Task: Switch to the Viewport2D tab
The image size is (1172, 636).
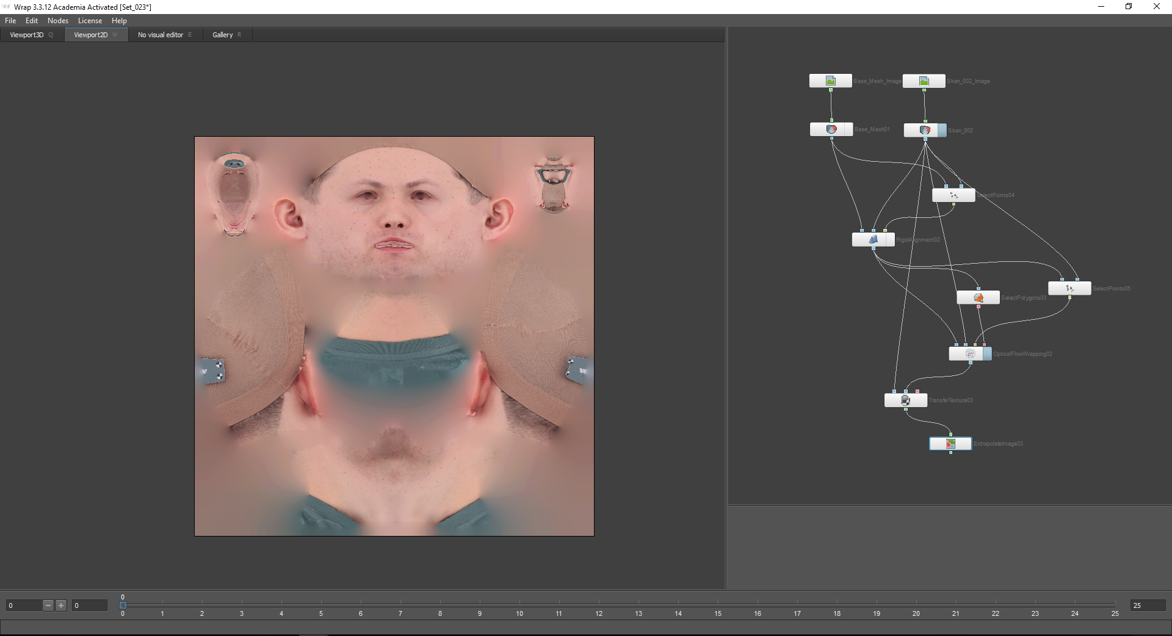Action: pos(96,35)
